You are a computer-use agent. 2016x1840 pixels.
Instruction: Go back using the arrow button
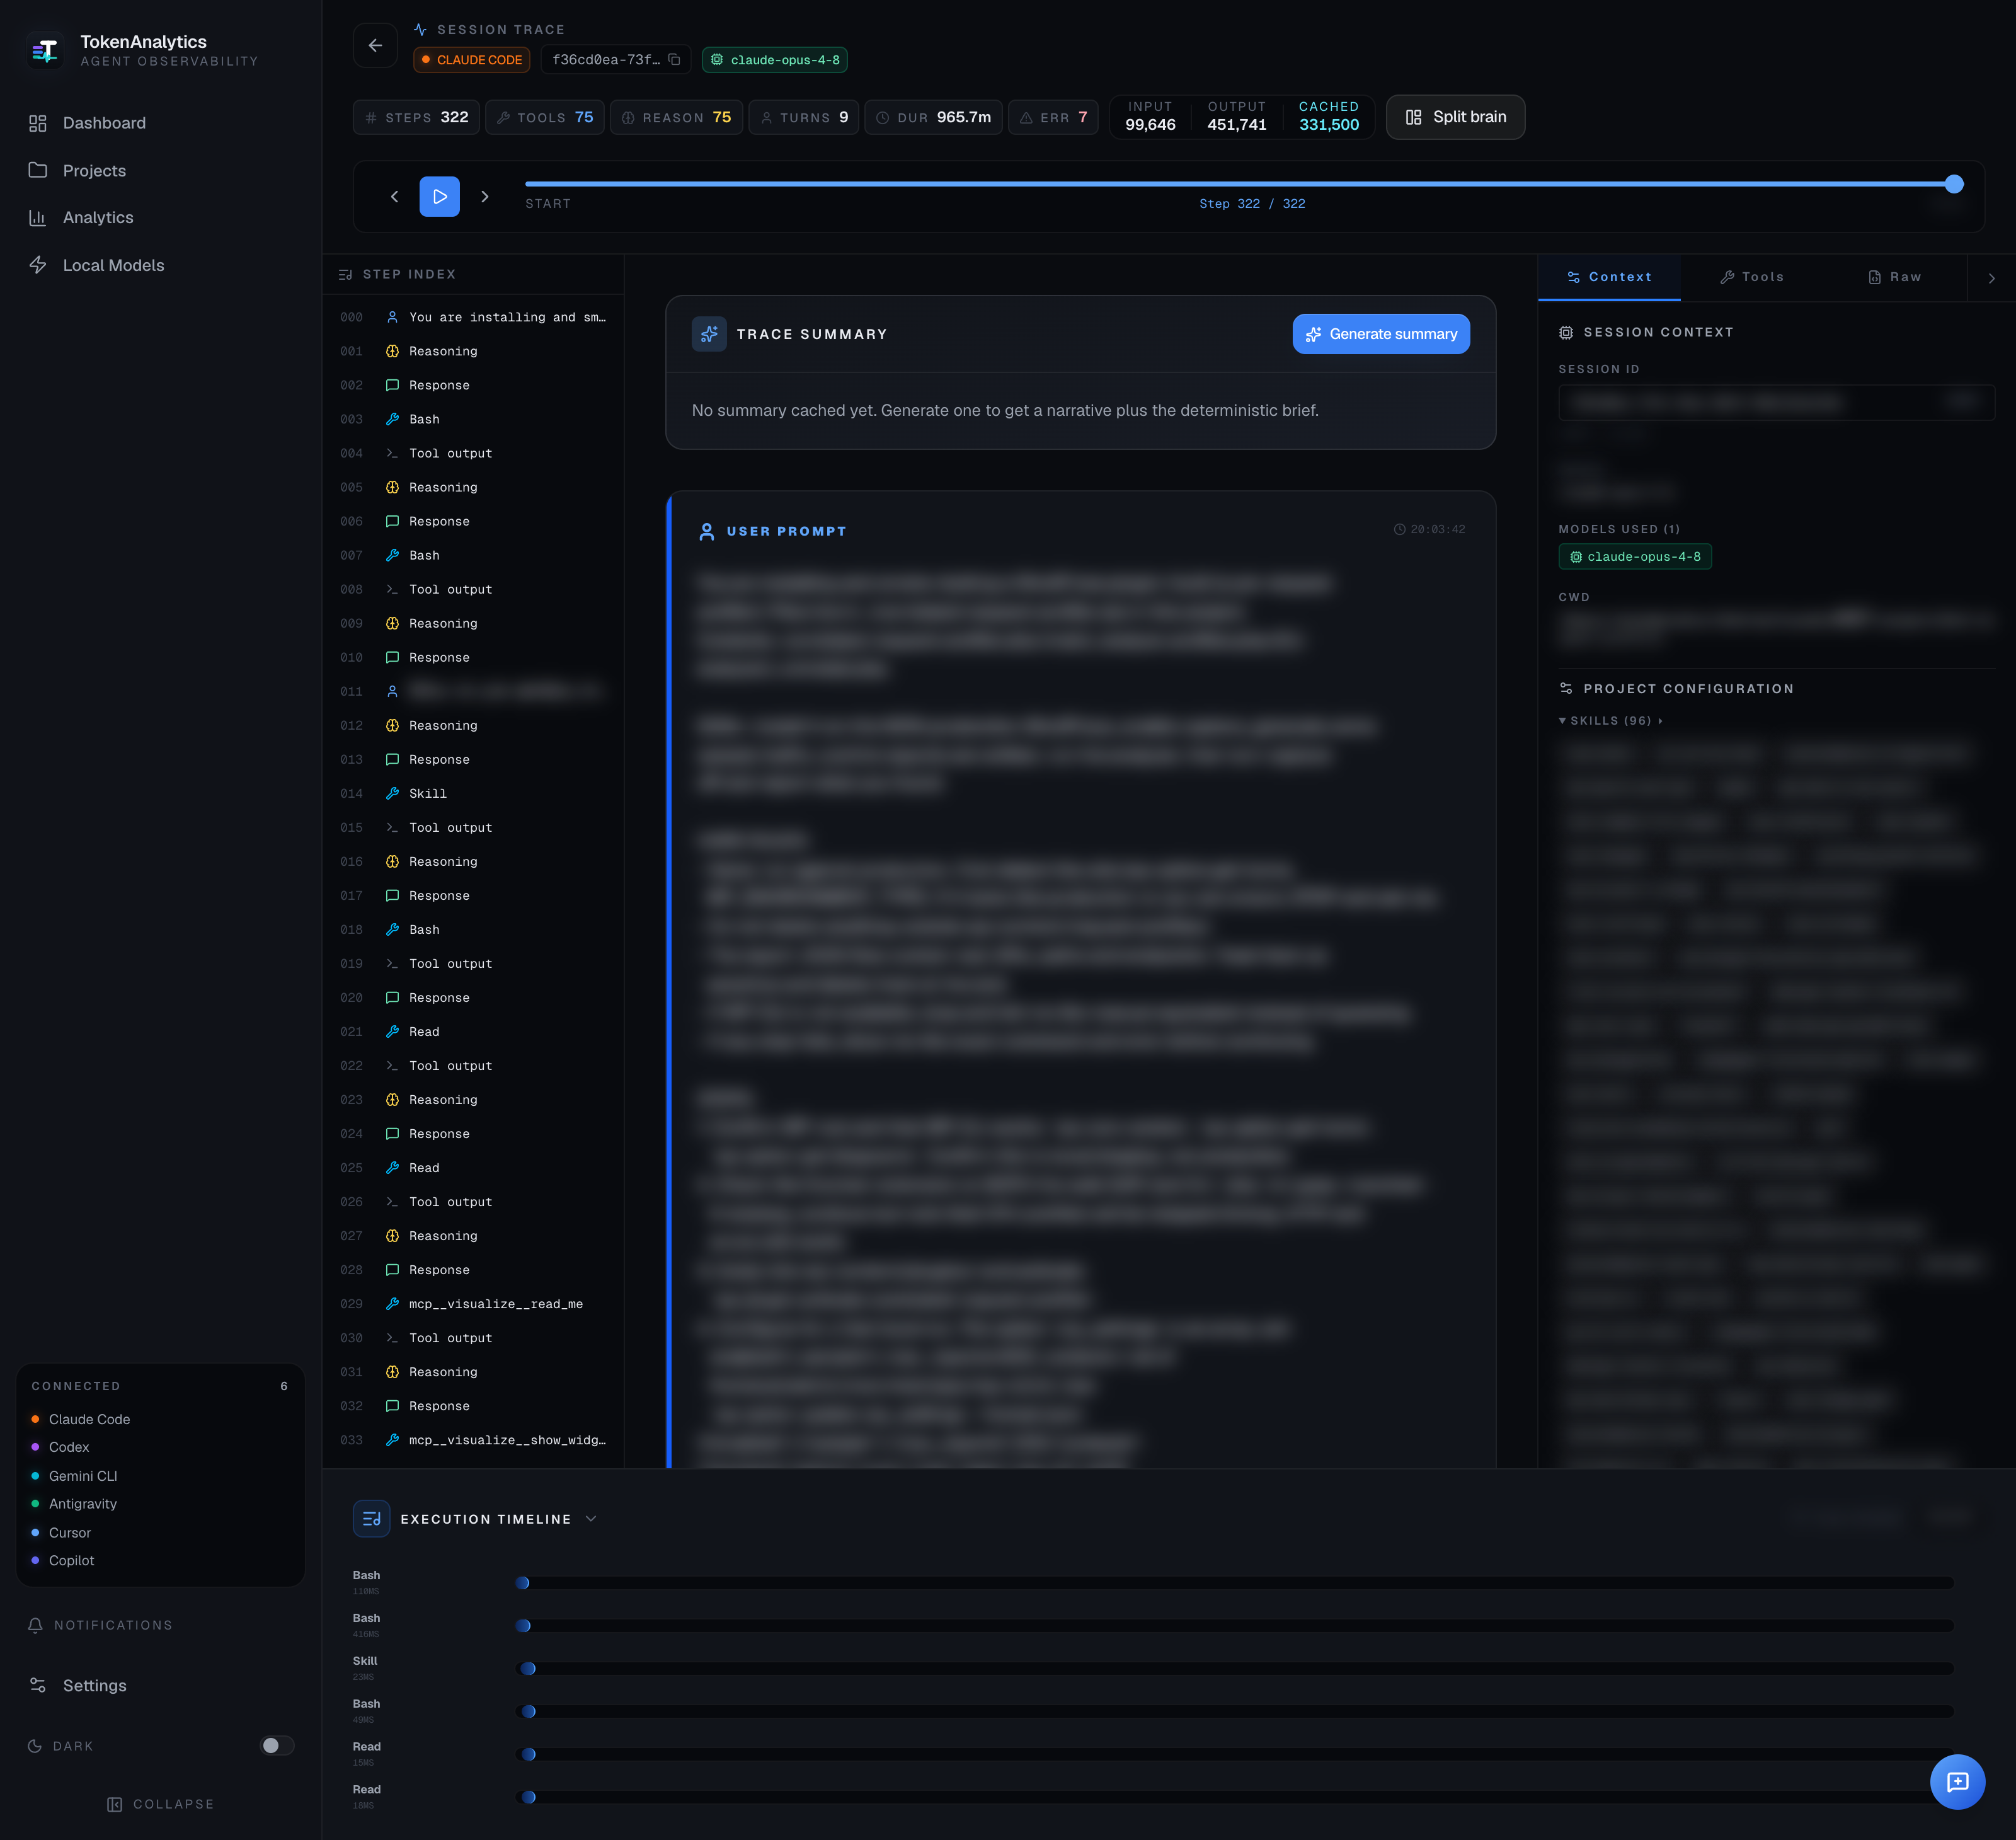coord(375,45)
